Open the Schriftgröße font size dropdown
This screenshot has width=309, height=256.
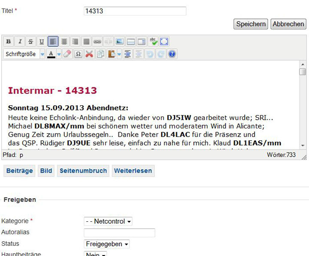click(24, 54)
